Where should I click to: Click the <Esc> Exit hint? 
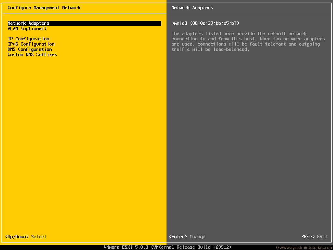click(x=314, y=237)
